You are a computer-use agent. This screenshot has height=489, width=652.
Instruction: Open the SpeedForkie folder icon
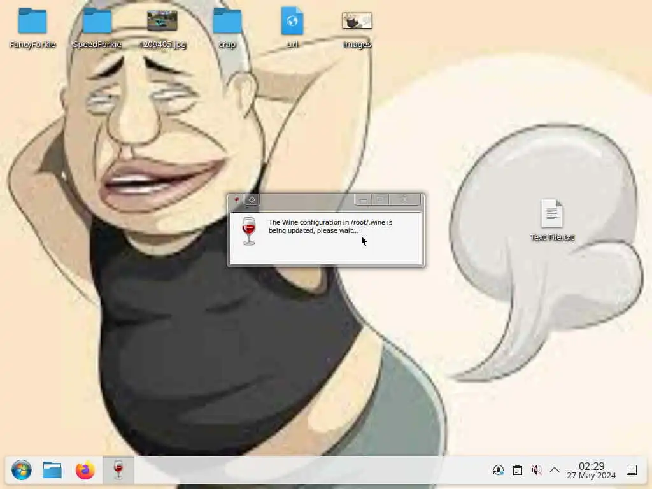pos(97,28)
